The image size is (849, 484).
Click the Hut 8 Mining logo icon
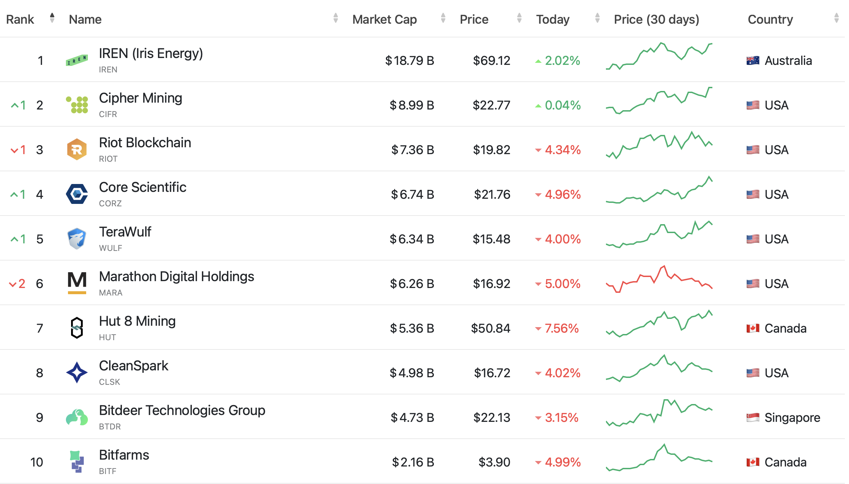click(77, 328)
